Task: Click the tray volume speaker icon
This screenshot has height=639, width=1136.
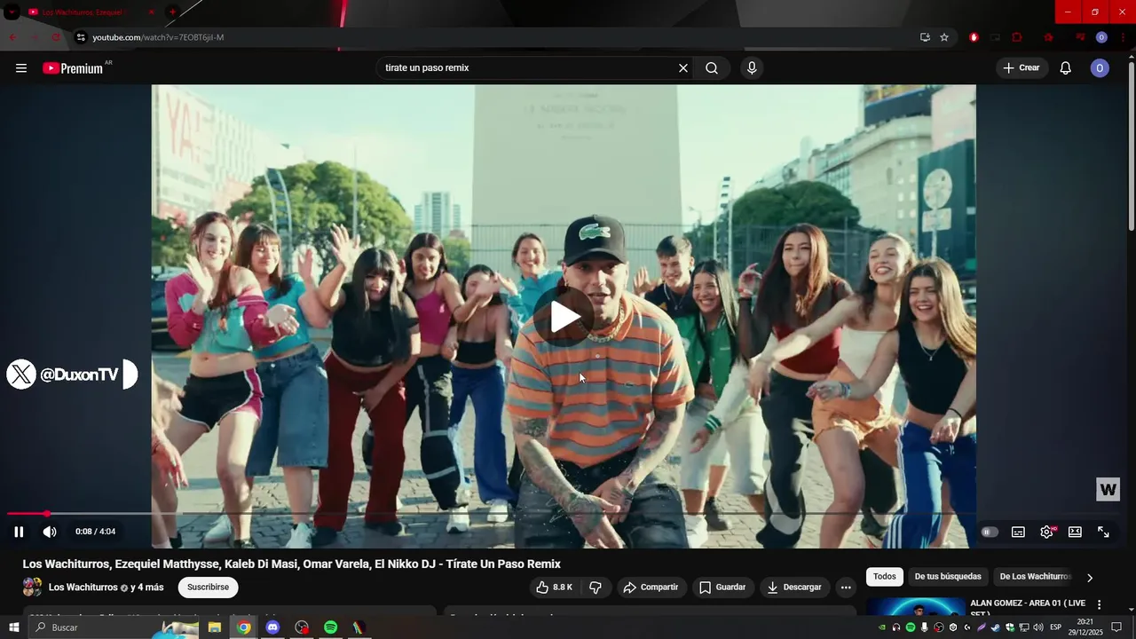Action: [1037, 627]
